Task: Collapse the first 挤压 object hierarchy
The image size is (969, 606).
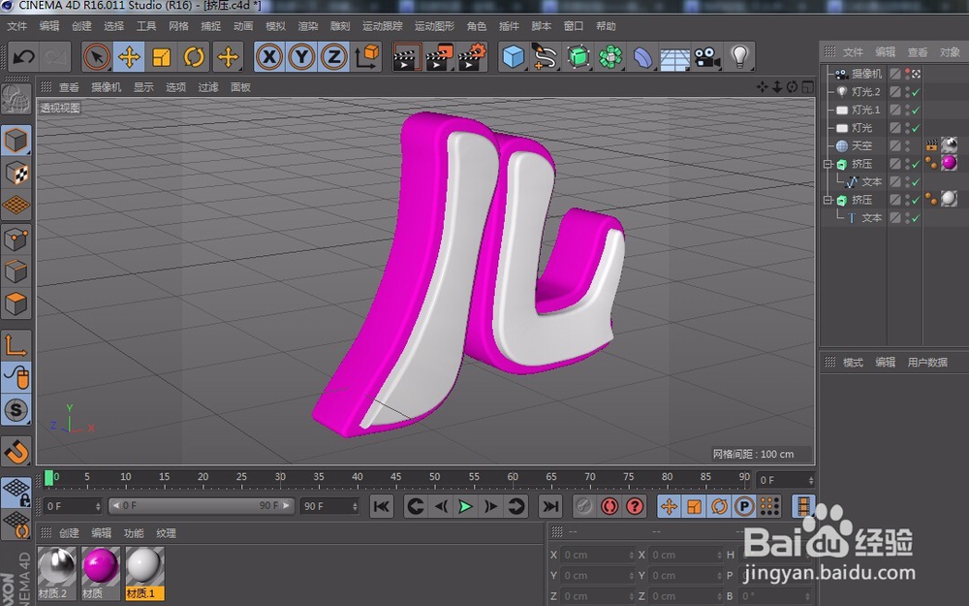Action: 828,164
